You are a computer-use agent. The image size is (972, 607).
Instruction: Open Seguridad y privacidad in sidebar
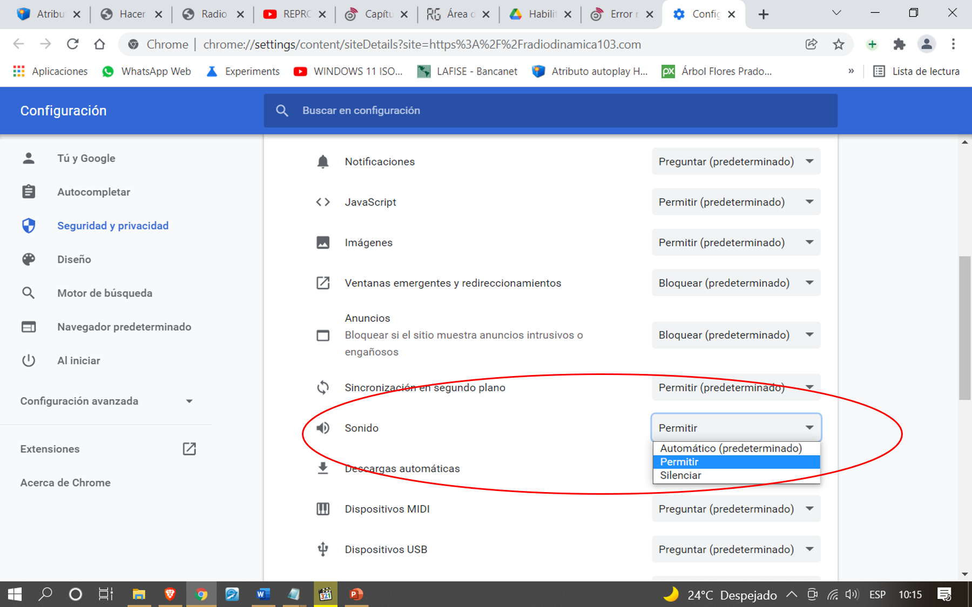pyautogui.click(x=113, y=226)
